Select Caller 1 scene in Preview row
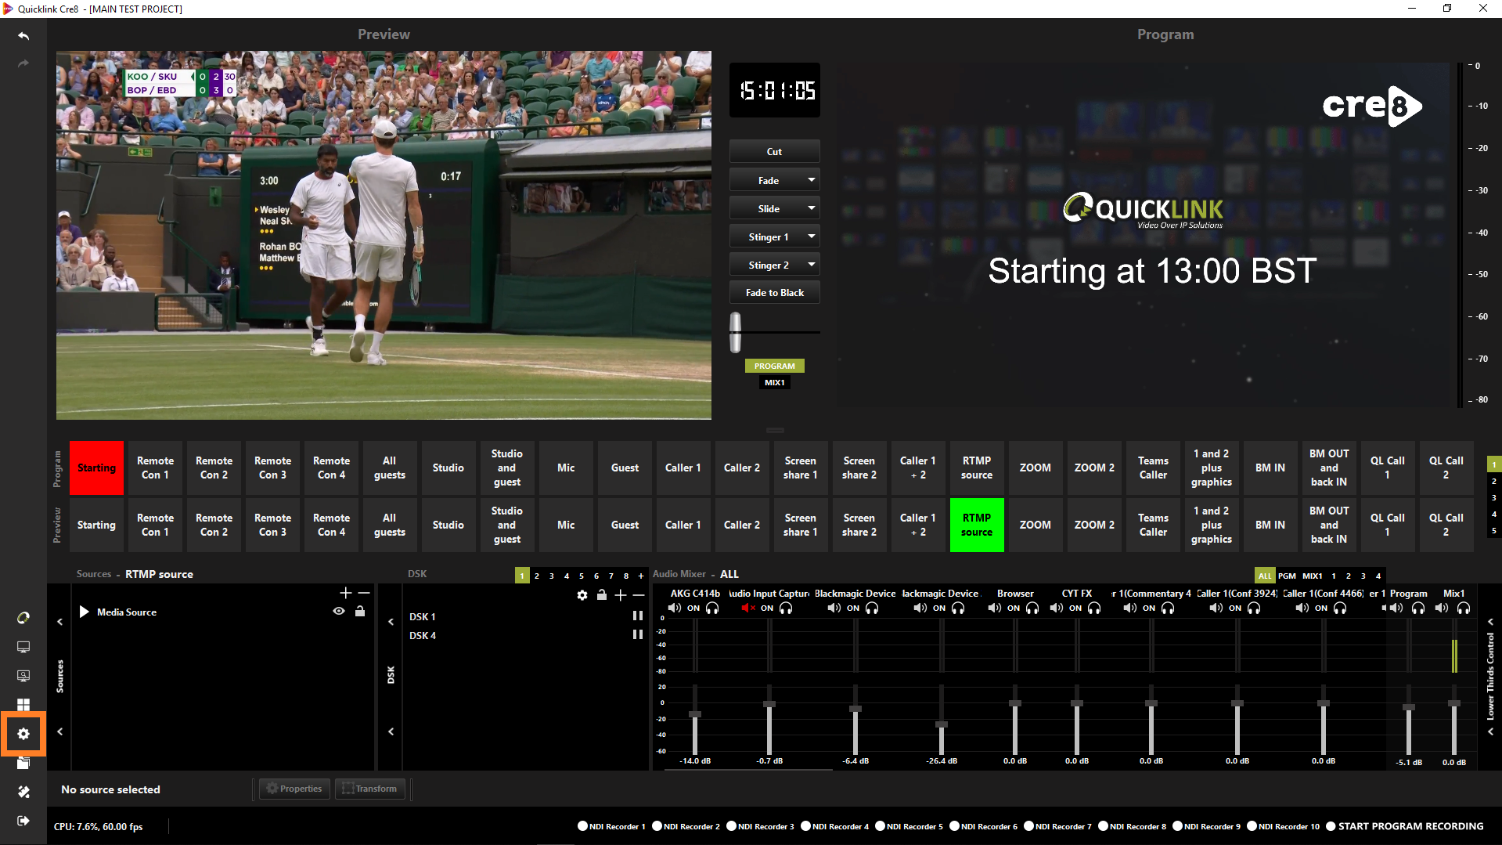This screenshot has width=1502, height=845. [x=683, y=525]
